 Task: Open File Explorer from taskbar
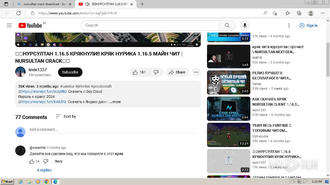click(x=29, y=182)
